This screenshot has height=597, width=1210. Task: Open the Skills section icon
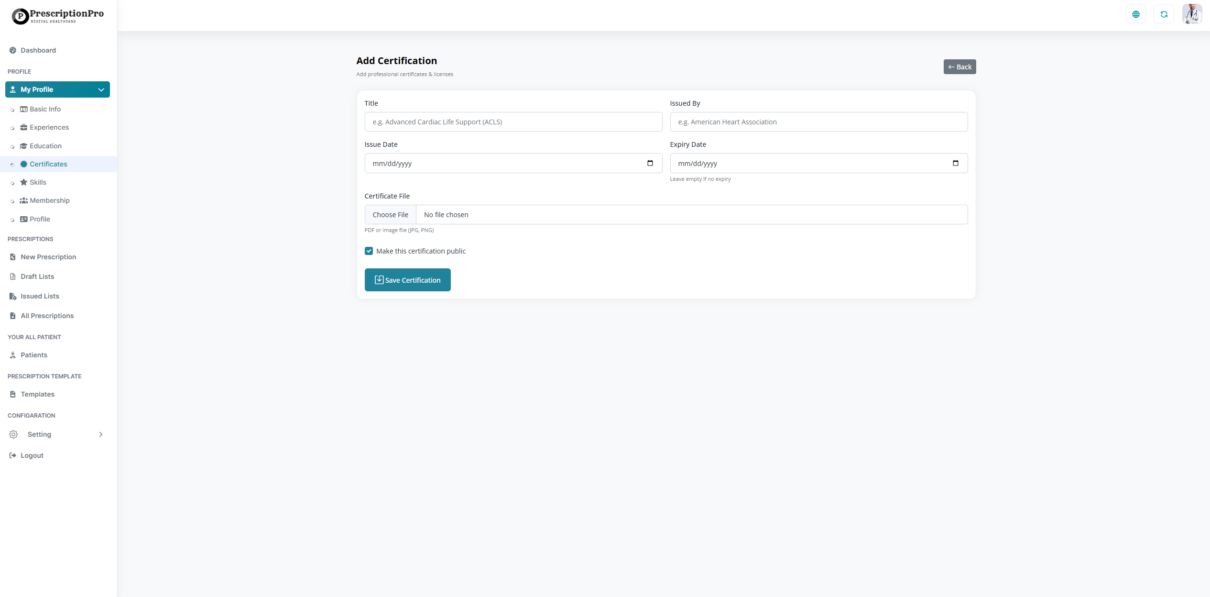23,182
